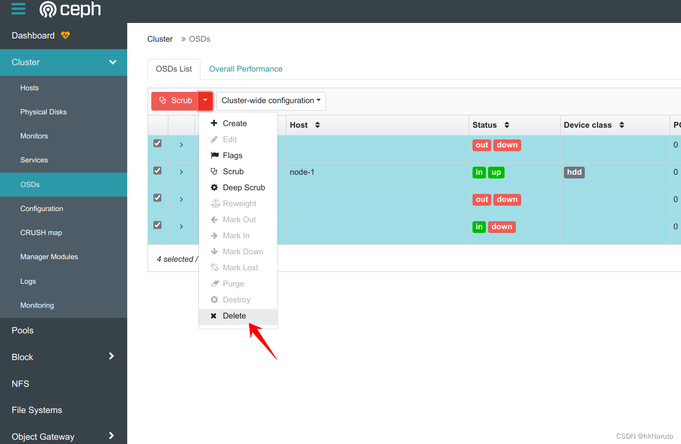Choose Flags from the actions menu
This screenshot has width=681, height=444.
238,155
